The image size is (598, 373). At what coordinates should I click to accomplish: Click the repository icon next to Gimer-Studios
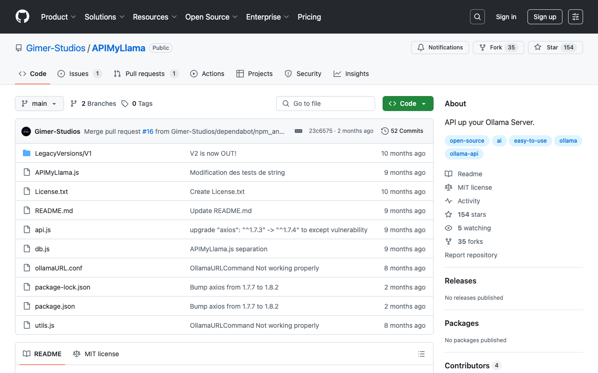(19, 48)
